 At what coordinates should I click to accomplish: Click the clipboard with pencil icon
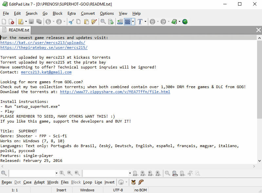(x=94, y=22)
